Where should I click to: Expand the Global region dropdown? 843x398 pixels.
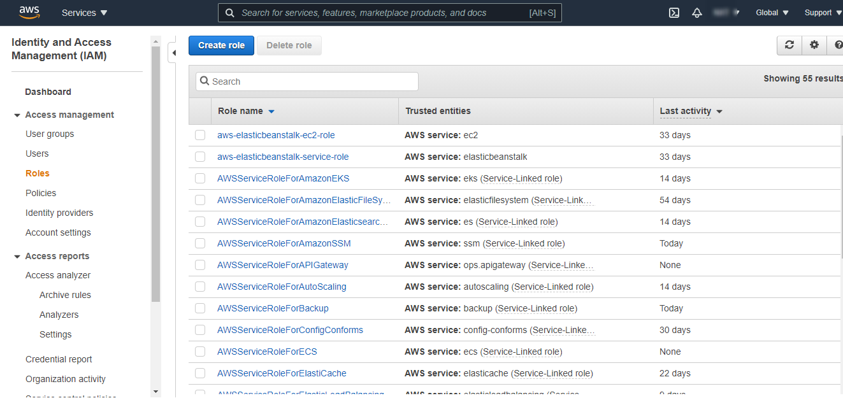(x=772, y=13)
